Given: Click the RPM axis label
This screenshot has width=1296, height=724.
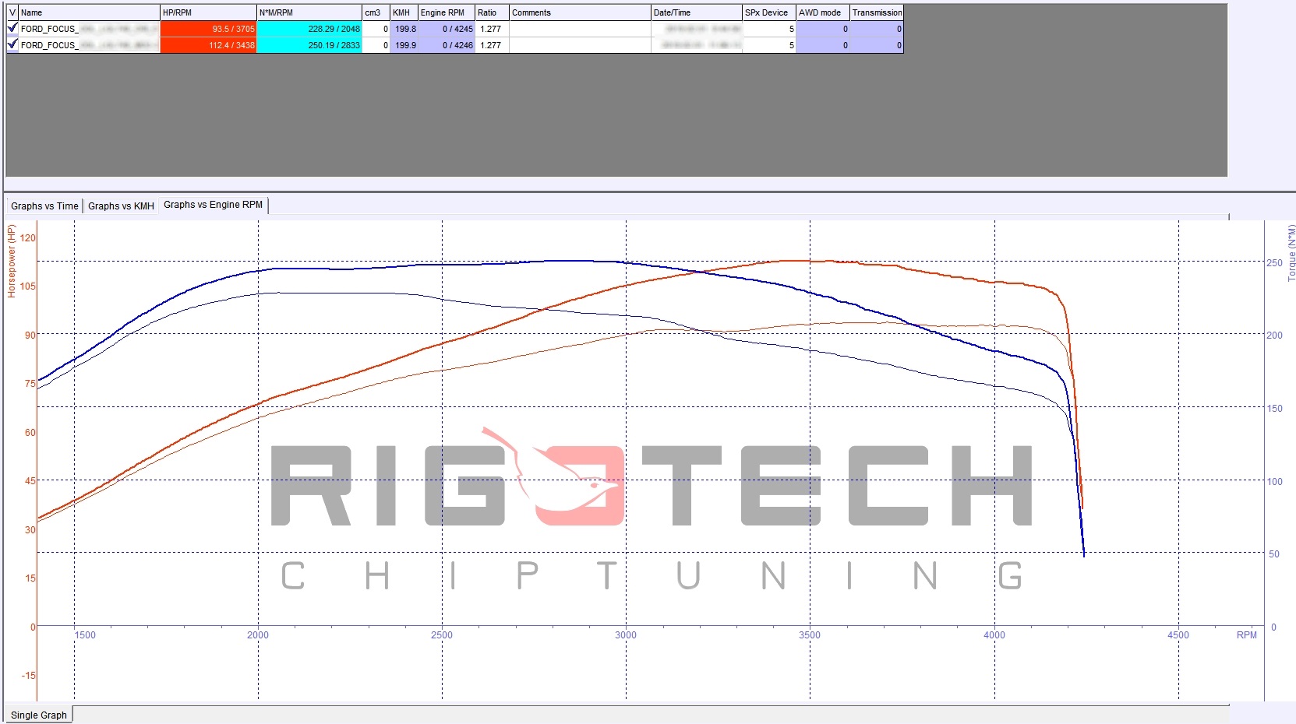Looking at the screenshot, I should coord(1246,635).
